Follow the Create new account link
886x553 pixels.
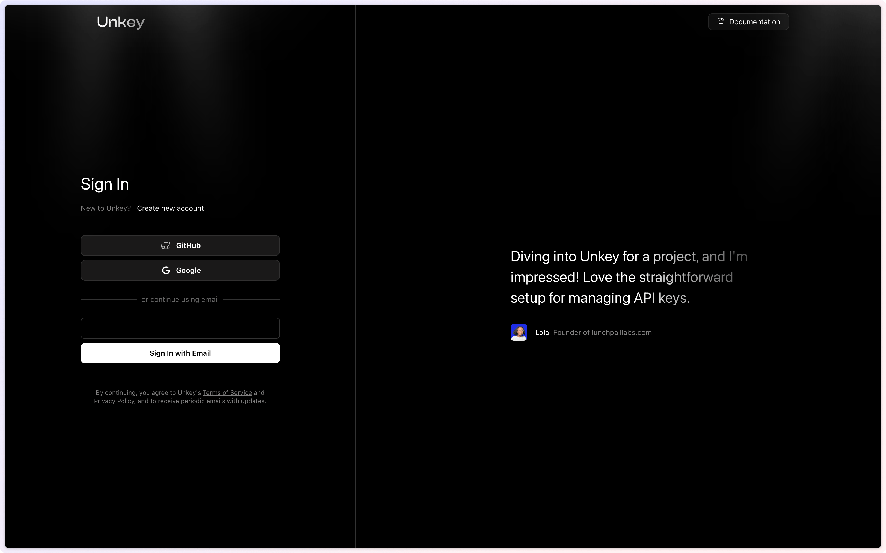(x=170, y=208)
